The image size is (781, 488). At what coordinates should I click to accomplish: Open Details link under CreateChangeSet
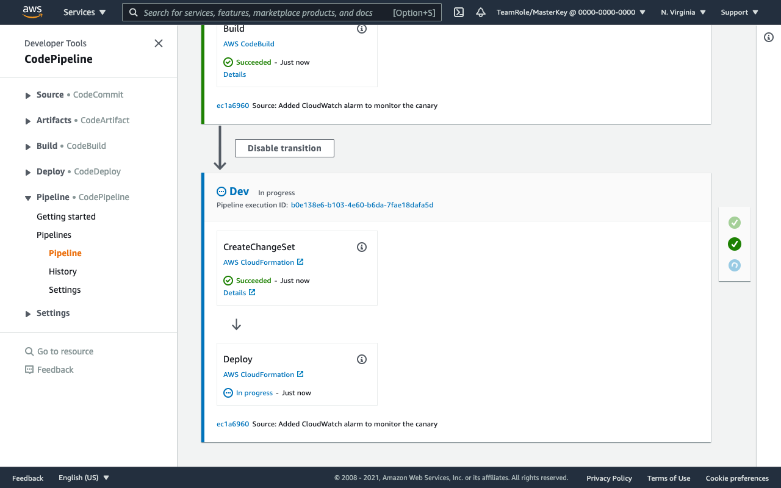coord(235,293)
